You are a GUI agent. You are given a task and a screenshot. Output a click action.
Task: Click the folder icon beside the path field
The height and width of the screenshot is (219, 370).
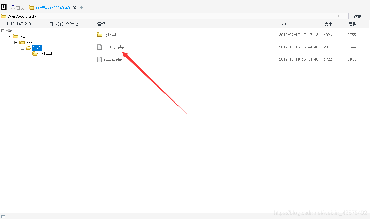coord(3,16)
